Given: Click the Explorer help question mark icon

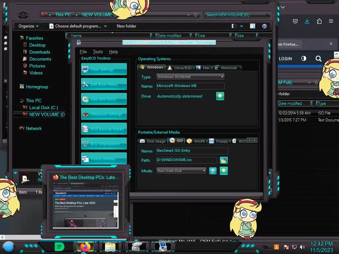Looking at the screenshot, I should (265, 26).
